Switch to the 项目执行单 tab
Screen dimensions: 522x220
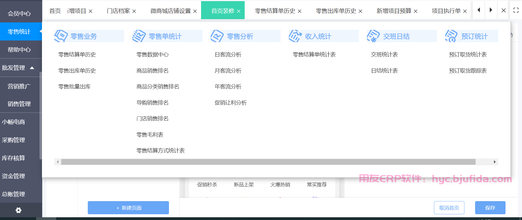(x=446, y=11)
